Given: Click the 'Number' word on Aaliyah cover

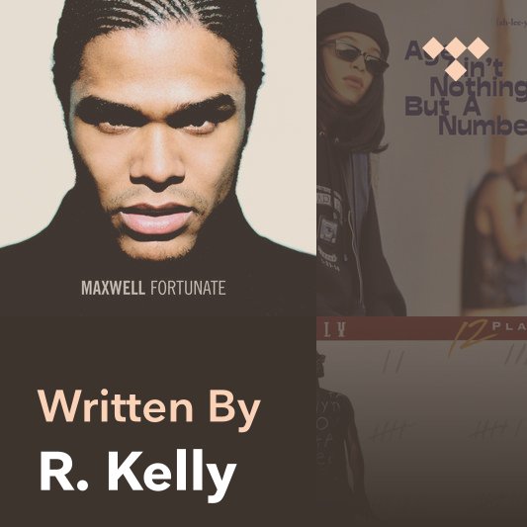Looking at the screenshot, I should (483, 126).
